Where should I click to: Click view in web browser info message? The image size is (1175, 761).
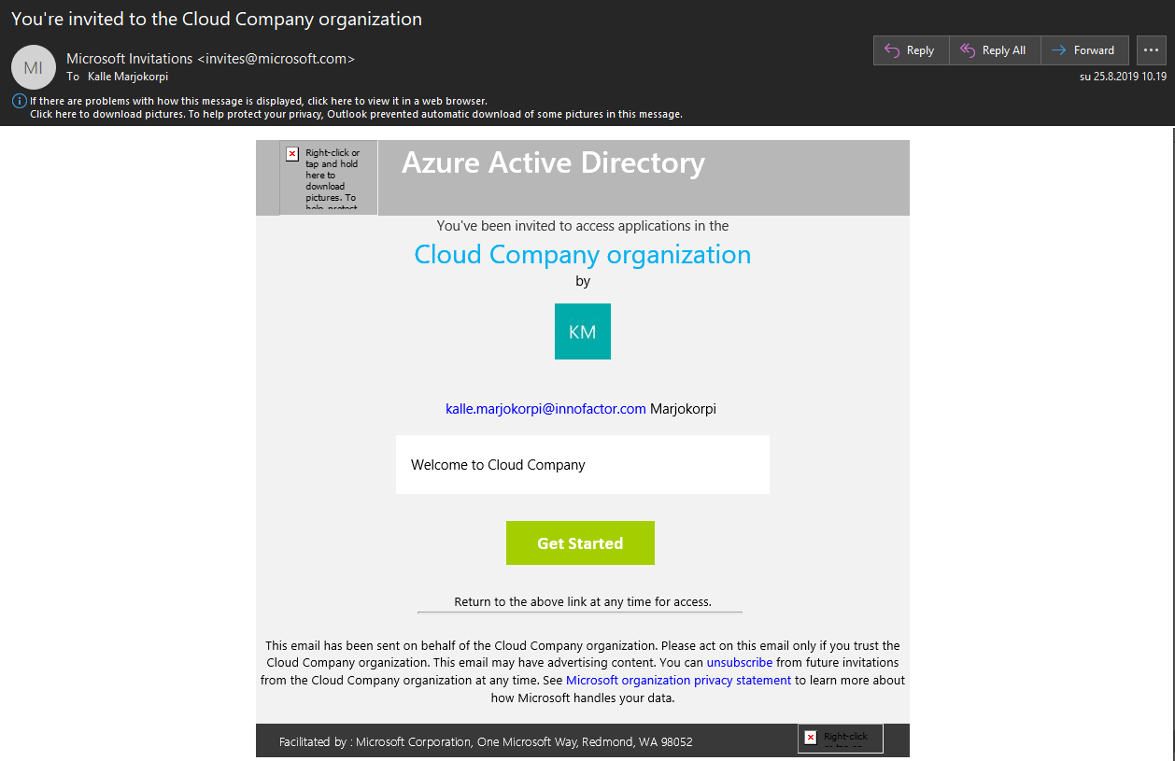[x=259, y=101]
